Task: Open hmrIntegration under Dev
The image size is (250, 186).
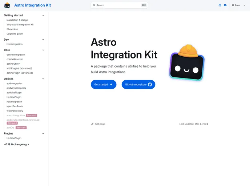Action: point(15,44)
